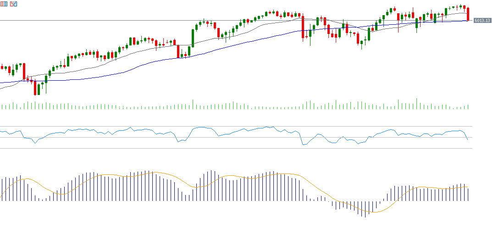Click the one-click trading panel icon
Viewport: 493px width, 228px height.
[13, 4]
